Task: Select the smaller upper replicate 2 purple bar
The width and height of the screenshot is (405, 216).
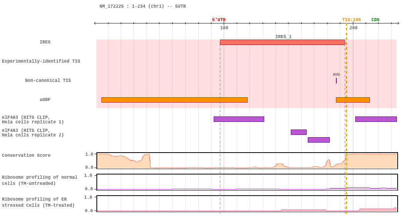Action: [x=299, y=132]
